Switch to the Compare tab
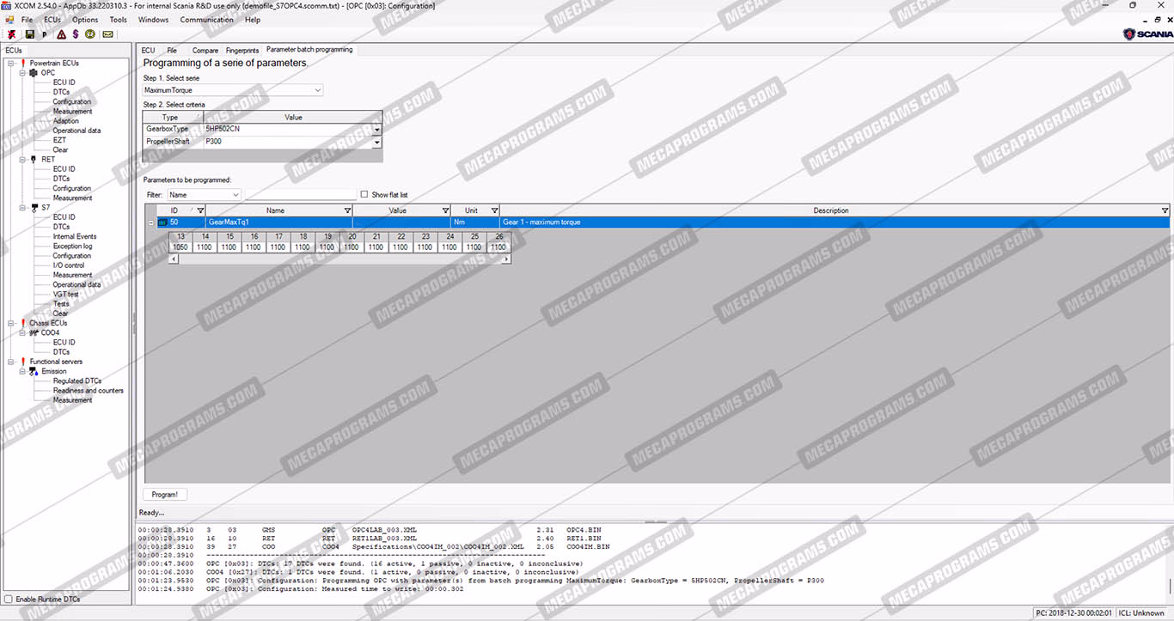The width and height of the screenshot is (1174, 621). point(205,51)
